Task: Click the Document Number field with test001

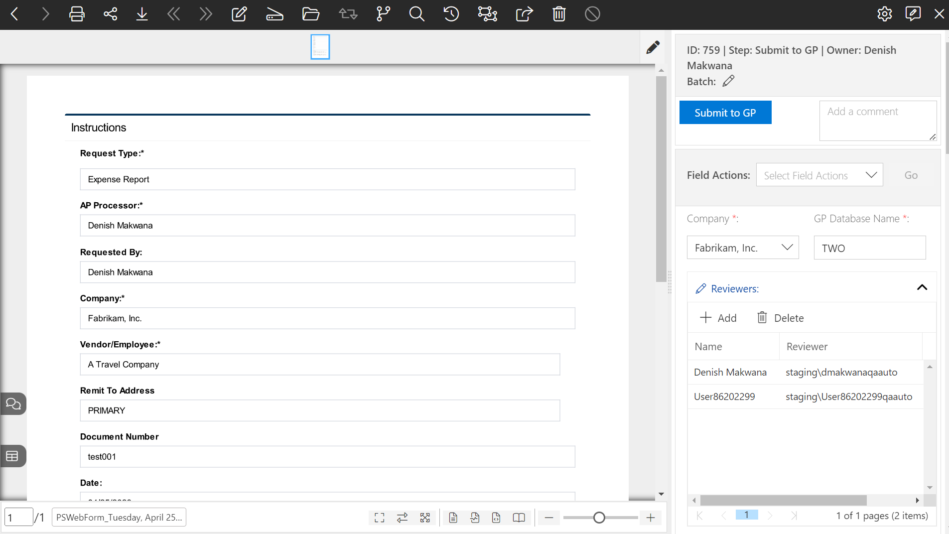Action: tap(328, 457)
